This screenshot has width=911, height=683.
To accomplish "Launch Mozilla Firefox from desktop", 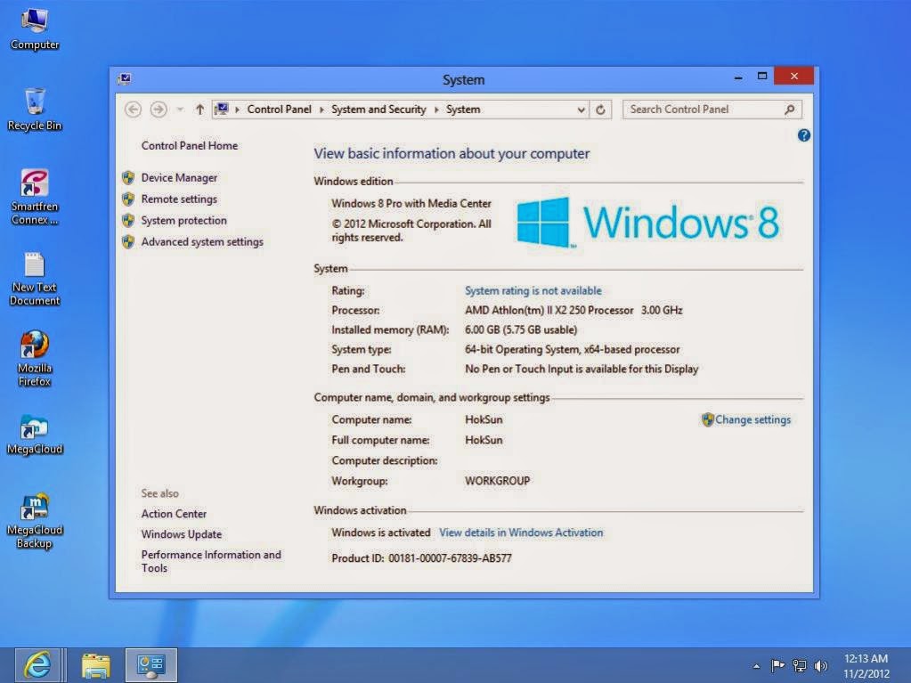I will 34,359.
